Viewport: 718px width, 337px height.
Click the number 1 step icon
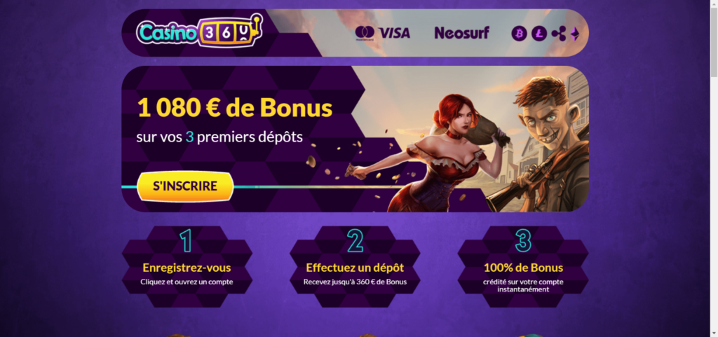tap(185, 240)
